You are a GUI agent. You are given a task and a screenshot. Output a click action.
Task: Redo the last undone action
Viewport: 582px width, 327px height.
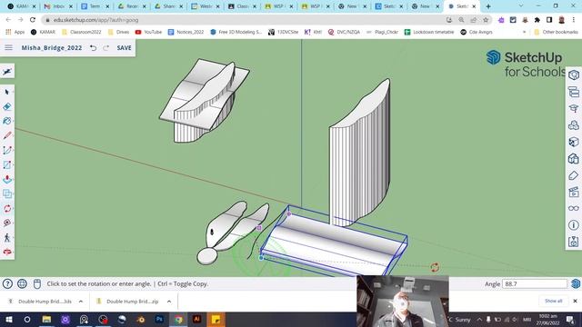[x=106, y=48]
